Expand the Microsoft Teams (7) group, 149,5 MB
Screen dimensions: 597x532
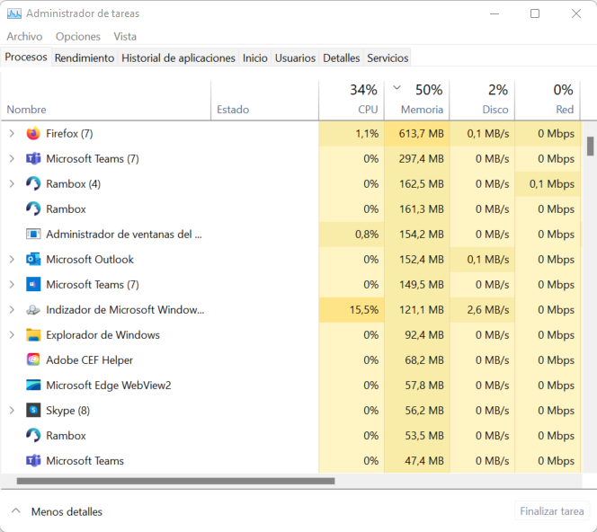pyautogui.click(x=12, y=284)
